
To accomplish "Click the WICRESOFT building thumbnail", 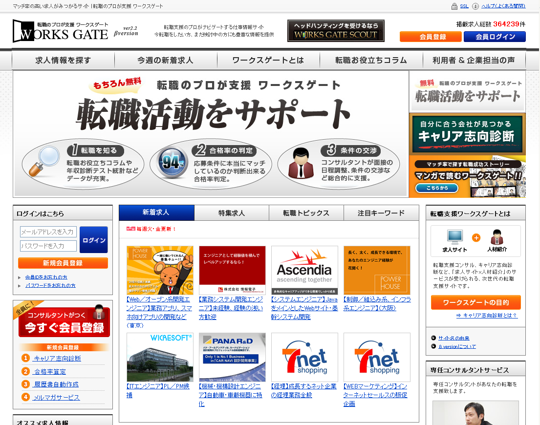I will click(160, 357).
